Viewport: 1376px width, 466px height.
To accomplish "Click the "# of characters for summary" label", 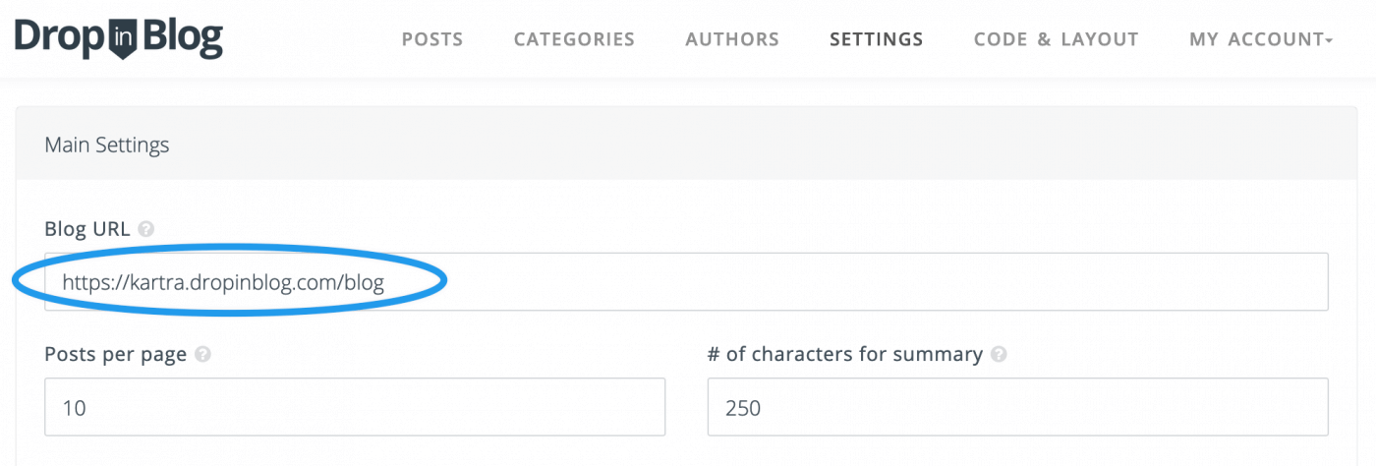I will [x=845, y=355].
